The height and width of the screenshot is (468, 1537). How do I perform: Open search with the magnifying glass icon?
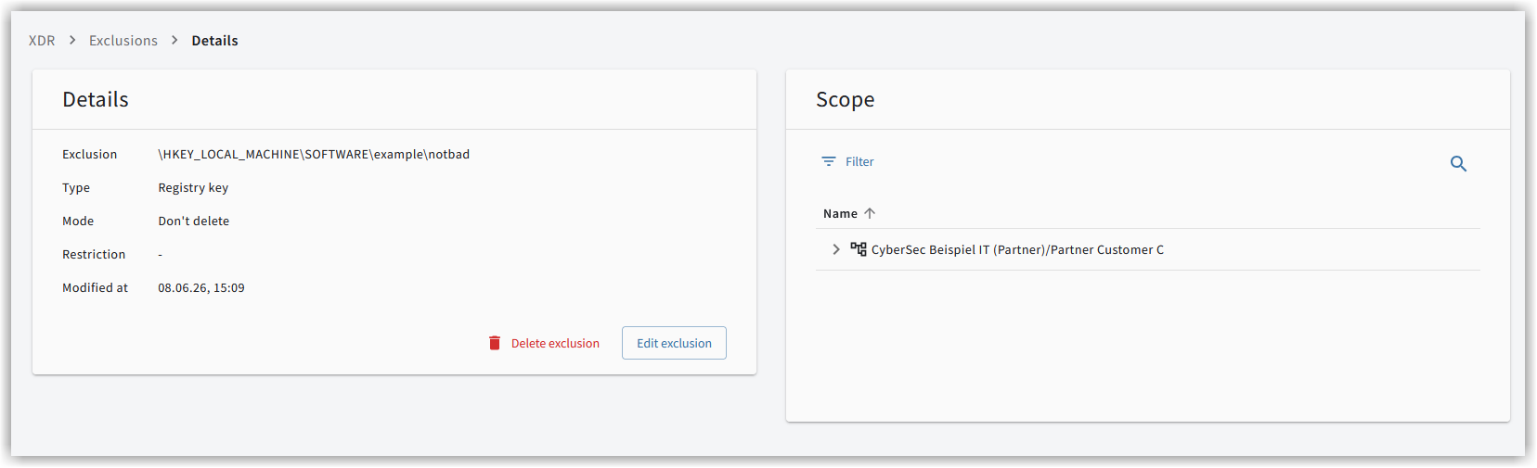1458,164
